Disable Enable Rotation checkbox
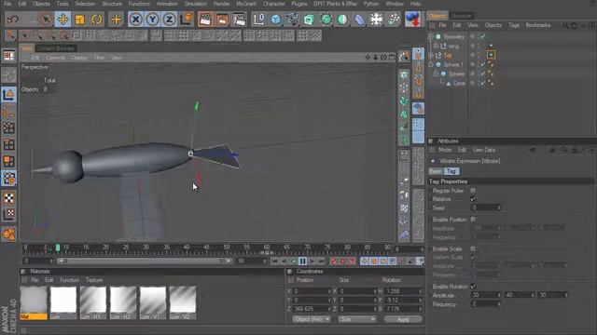Screen dimensions: 597x335 click(473, 287)
